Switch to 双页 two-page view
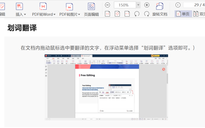Screen dimensions: 205x128 click(x=199, y=14)
